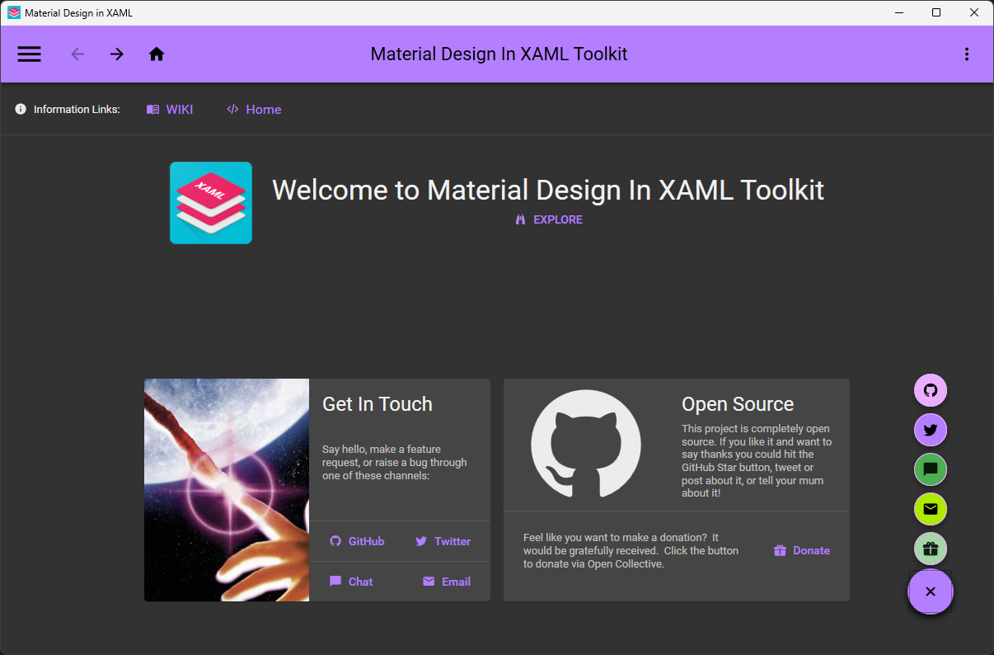Go back with the left arrow

click(x=77, y=54)
